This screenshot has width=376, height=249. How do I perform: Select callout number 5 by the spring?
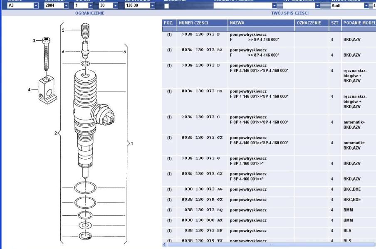click(63, 30)
